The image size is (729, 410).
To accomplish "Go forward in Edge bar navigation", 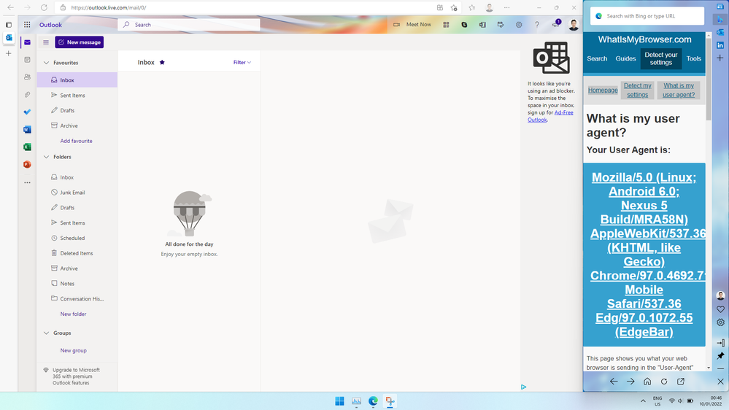I will pyautogui.click(x=630, y=381).
